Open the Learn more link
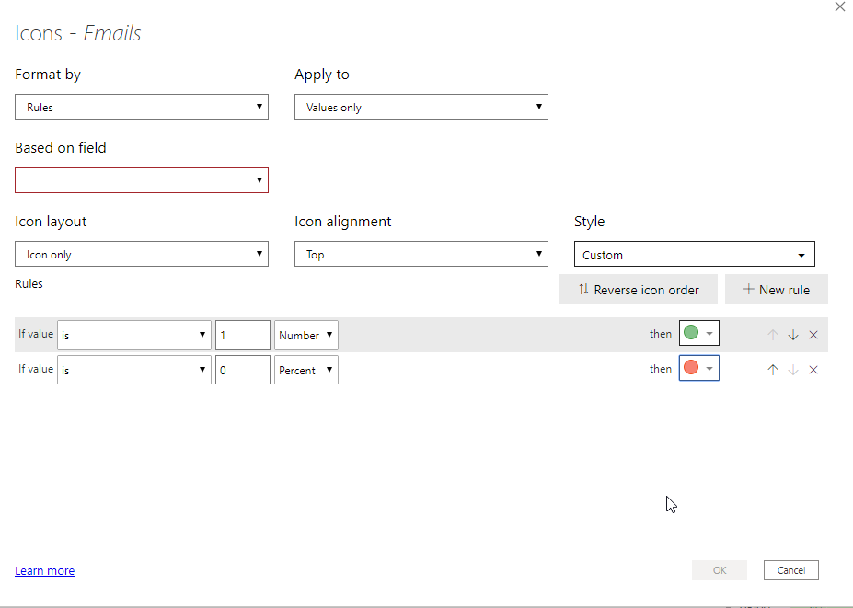 44,570
